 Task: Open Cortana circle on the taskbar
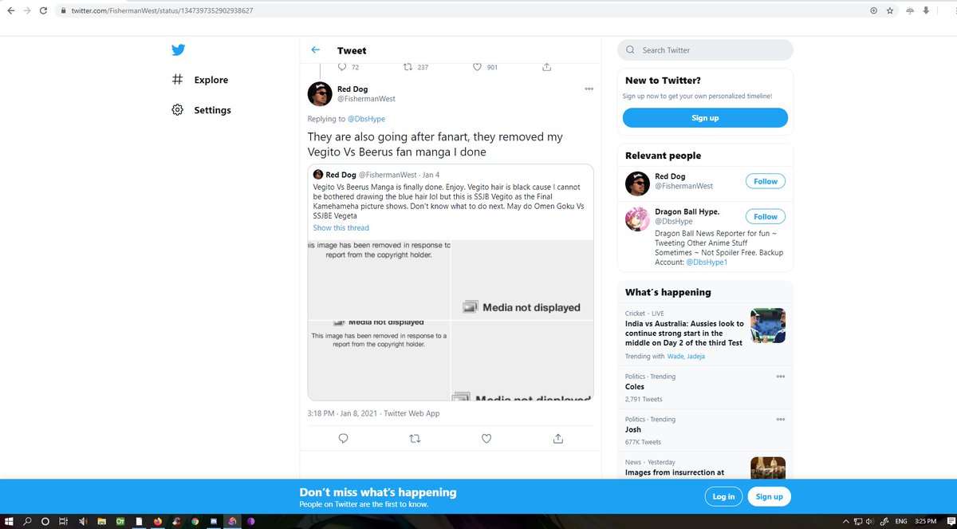(45, 521)
